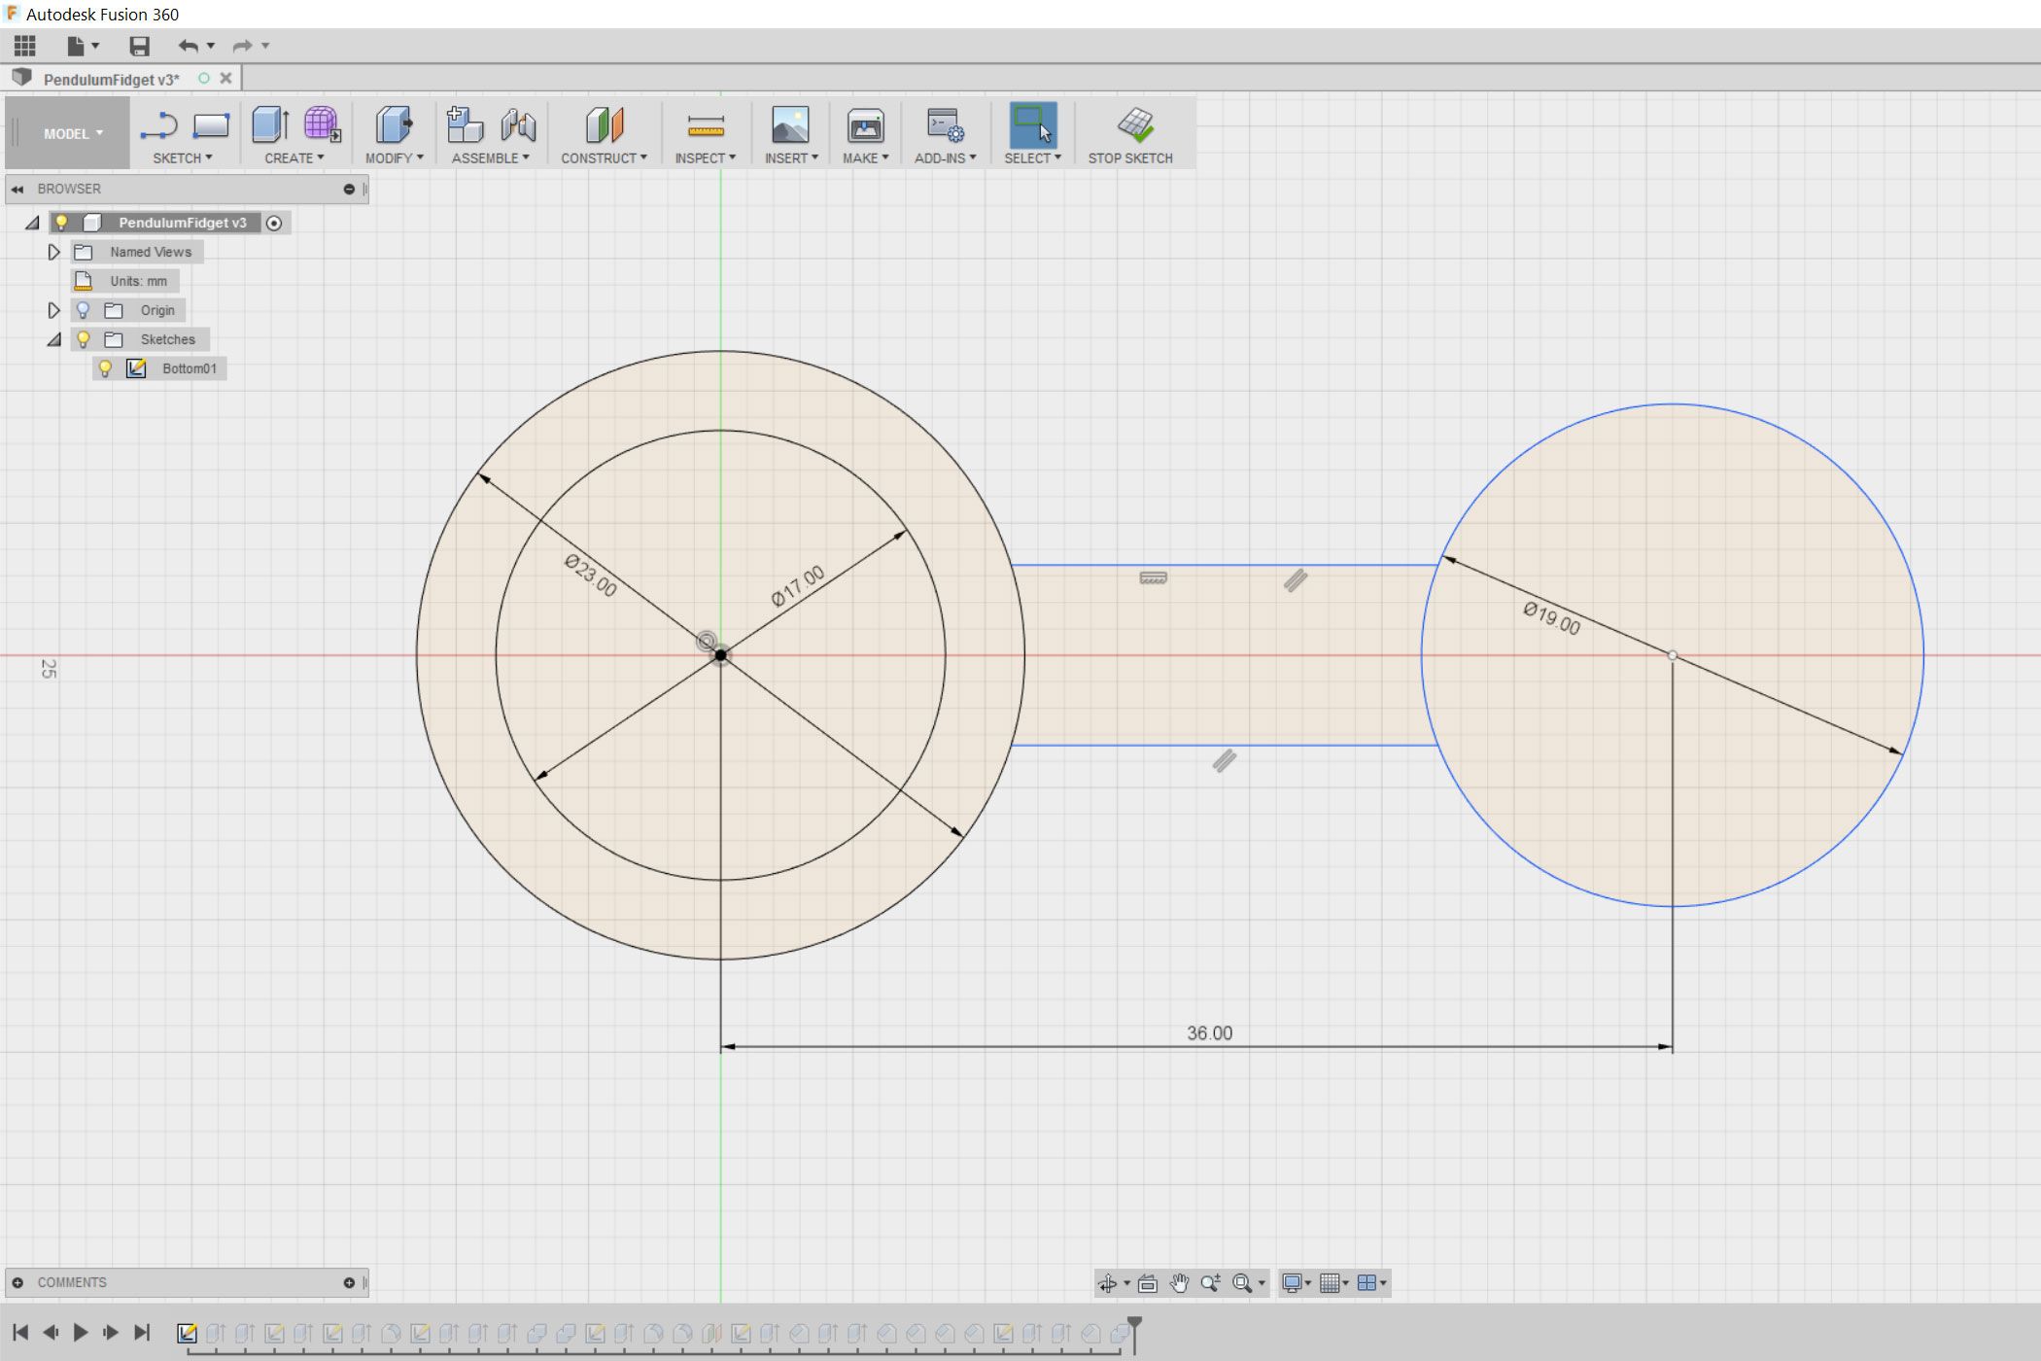Open the CONSTRUCT menu
Viewport: 2041px width, 1361px height.
pos(603,157)
